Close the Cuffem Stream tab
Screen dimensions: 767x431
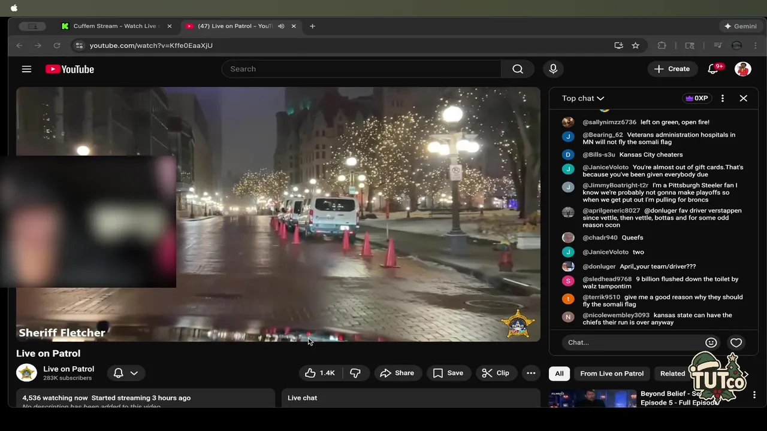[x=170, y=26]
